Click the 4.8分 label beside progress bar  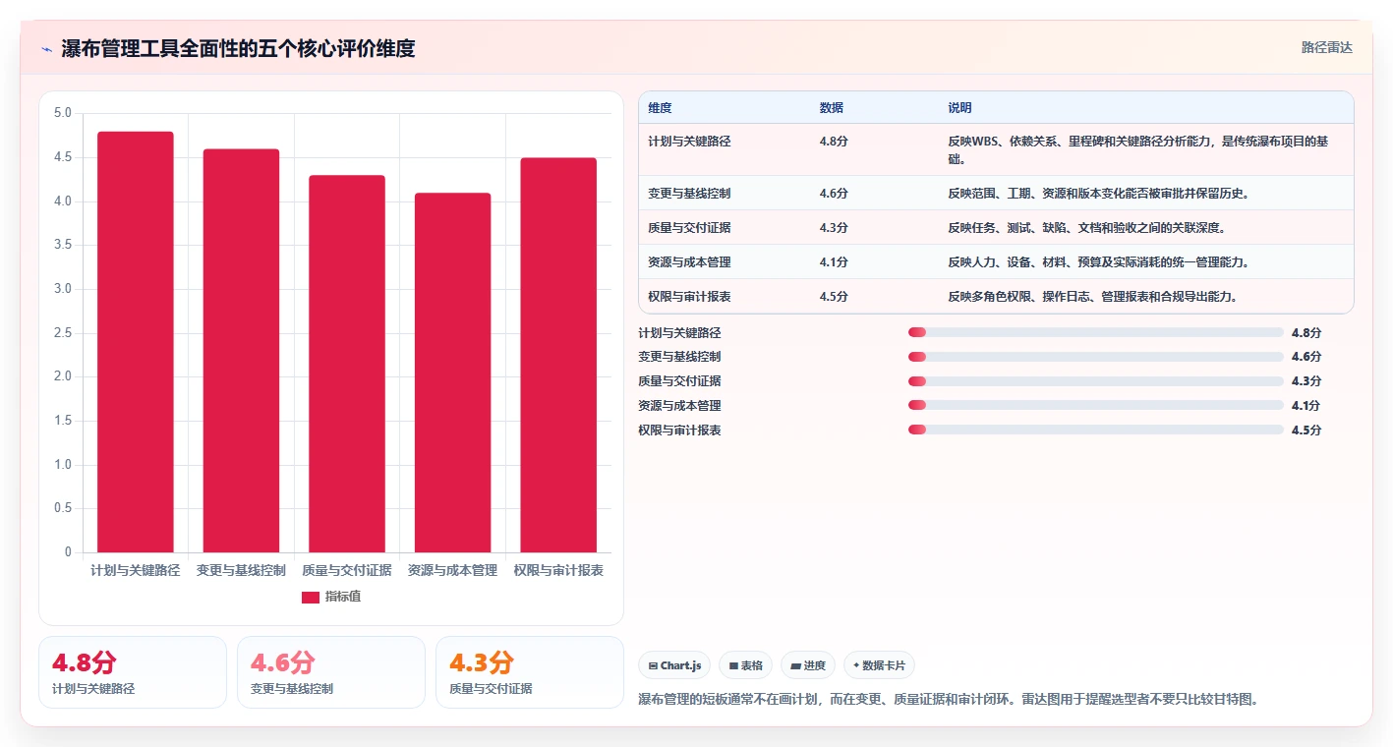click(1306, 333)
